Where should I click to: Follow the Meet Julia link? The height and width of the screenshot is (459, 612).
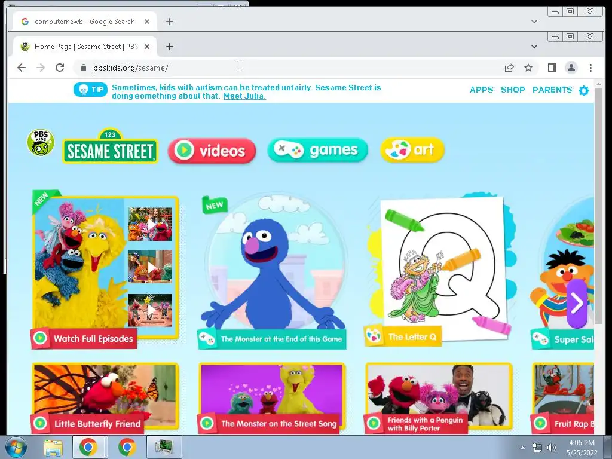coord(244,96)
